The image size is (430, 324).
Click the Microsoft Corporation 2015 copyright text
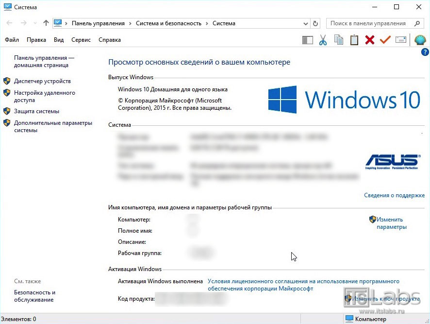(x=174, y=104)
